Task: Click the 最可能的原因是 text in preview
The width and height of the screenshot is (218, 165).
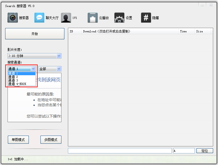Action: pos(40,94)
